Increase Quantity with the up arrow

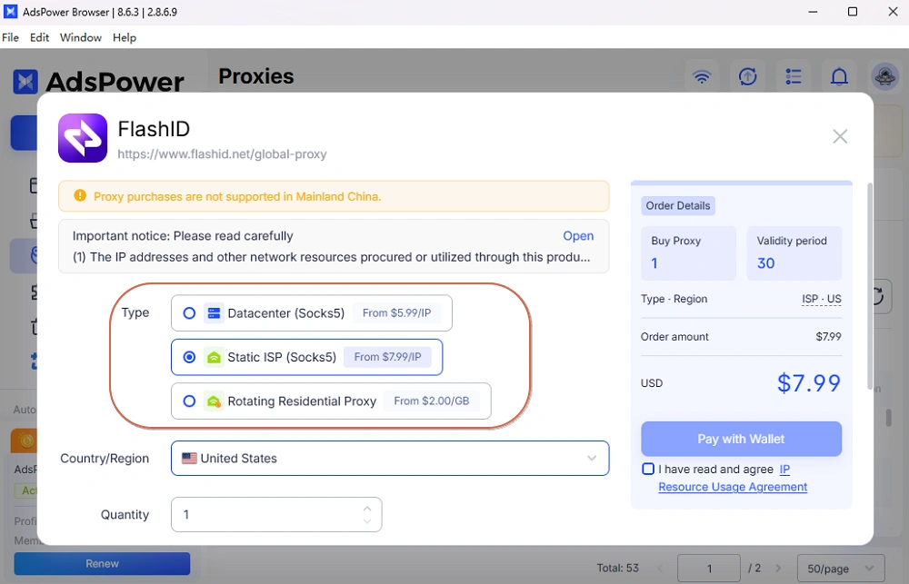pos(367,508)
